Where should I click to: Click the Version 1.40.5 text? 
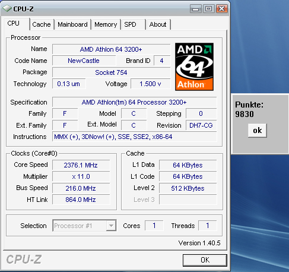pos(199,243)
